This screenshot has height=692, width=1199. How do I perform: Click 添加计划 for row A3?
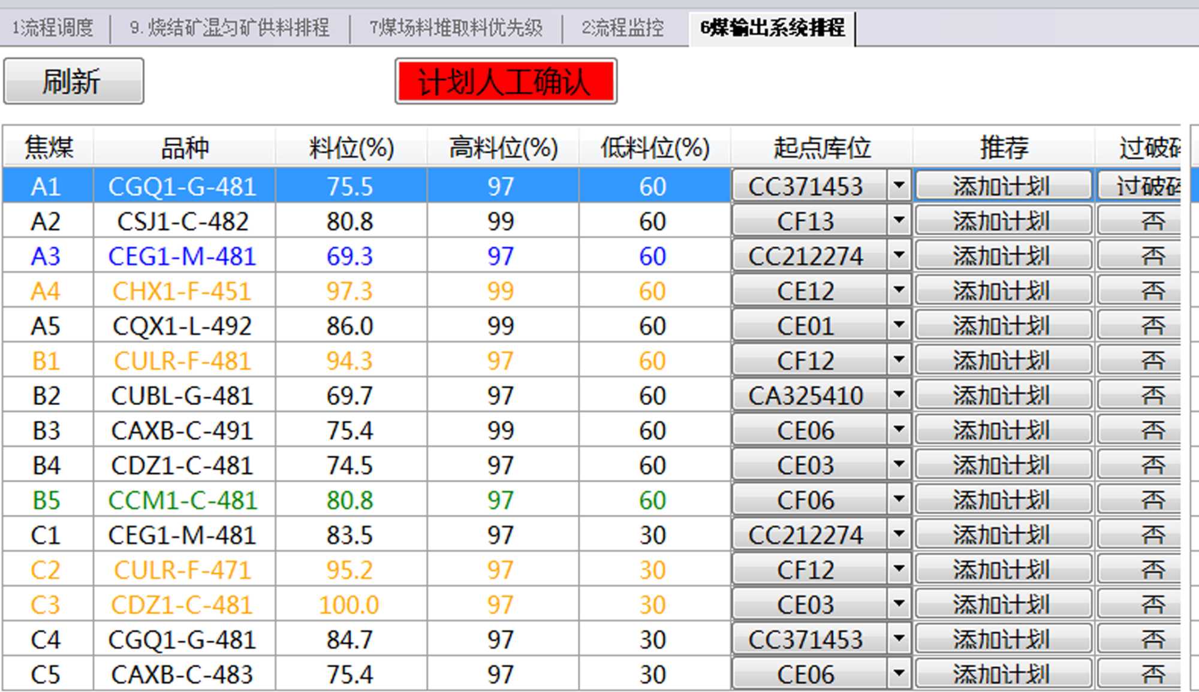(x=1002, y=256)
